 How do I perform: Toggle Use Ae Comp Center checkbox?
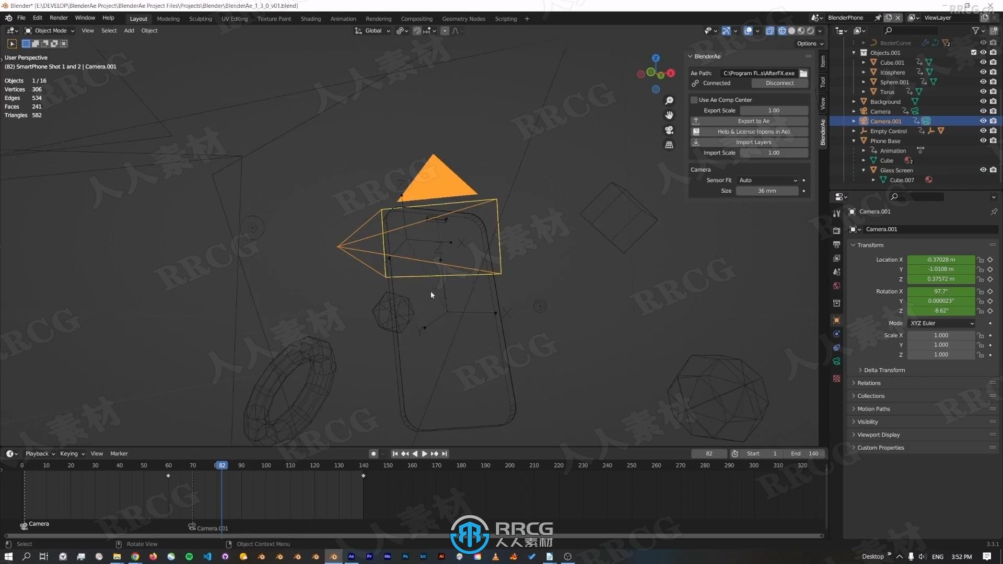(694, 100)
